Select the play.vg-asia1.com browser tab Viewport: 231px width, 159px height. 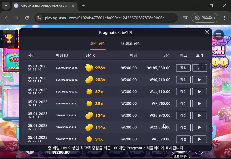[45, 6]
